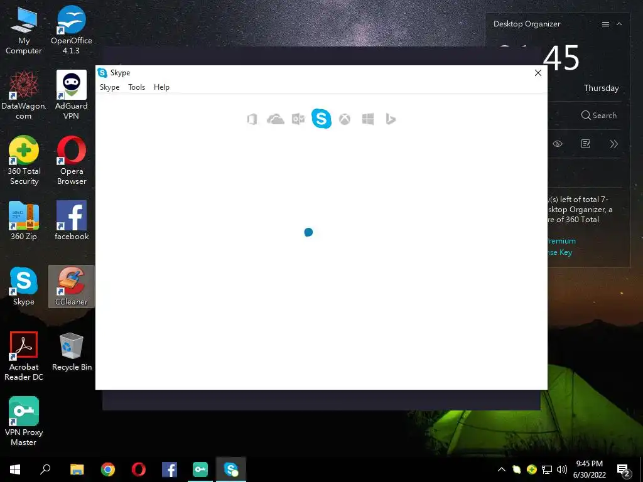
Task: Open the notification center with 2 alerts
Action: 624,471
